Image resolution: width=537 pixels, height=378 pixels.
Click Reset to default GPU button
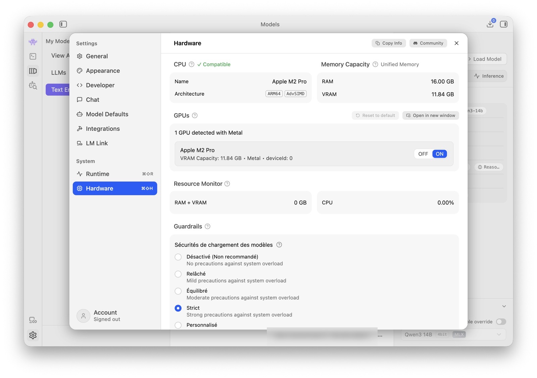[x=375, y=115]
